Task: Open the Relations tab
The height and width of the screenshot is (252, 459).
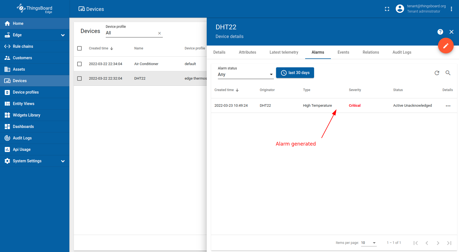Action: (371, 52)
